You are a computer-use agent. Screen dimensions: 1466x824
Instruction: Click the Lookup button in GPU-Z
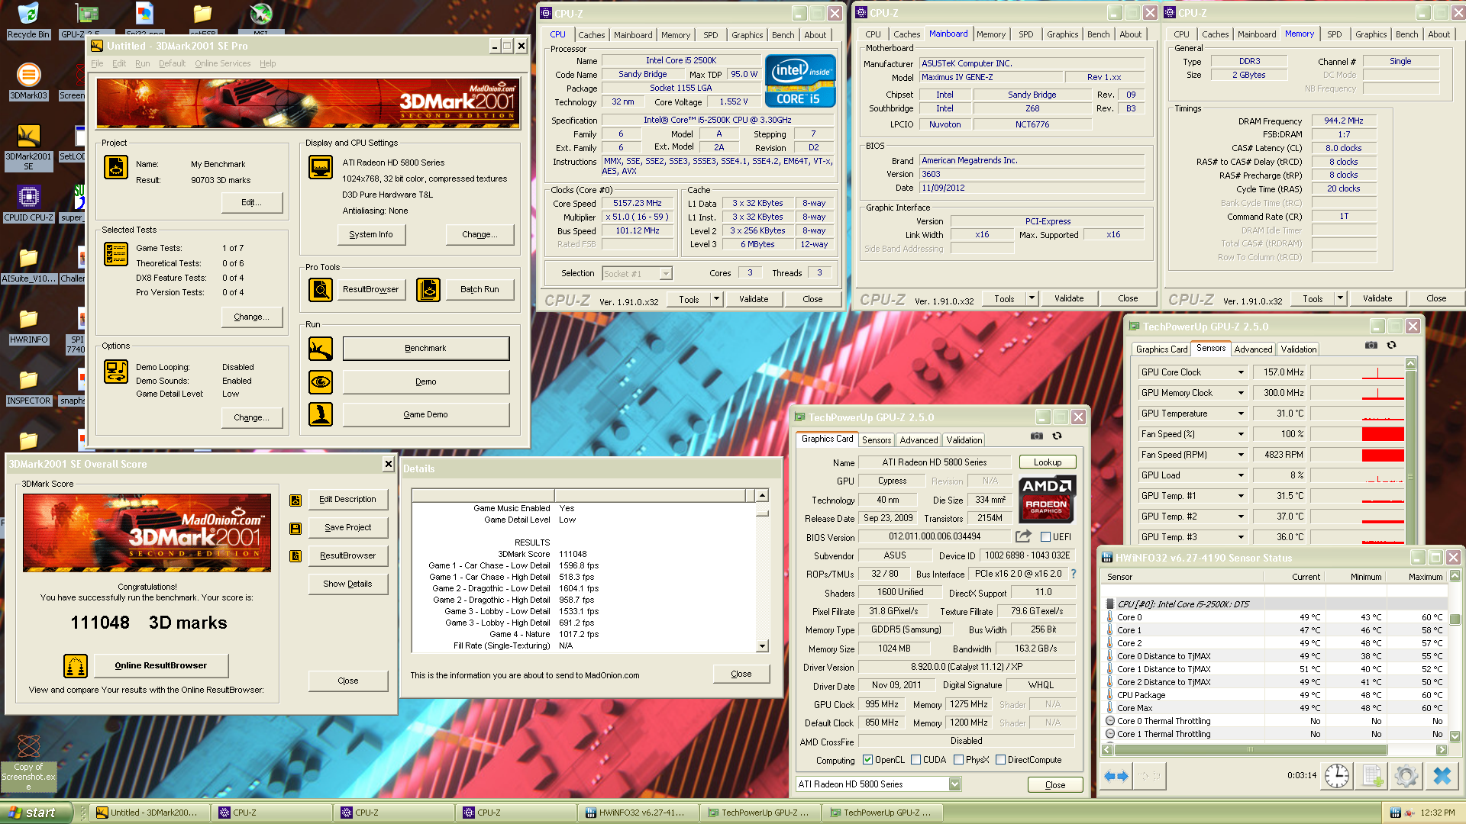[x=1048, y=462]
